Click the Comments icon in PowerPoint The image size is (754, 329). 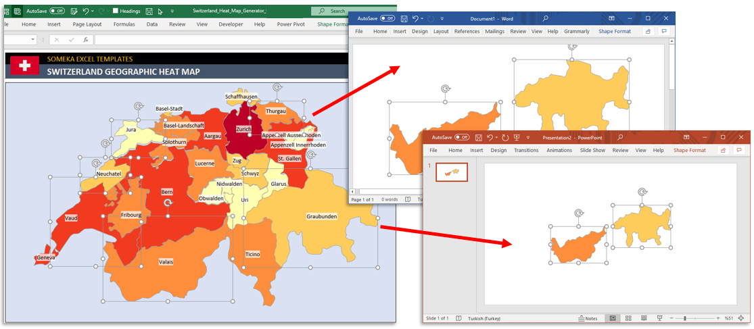740,151
